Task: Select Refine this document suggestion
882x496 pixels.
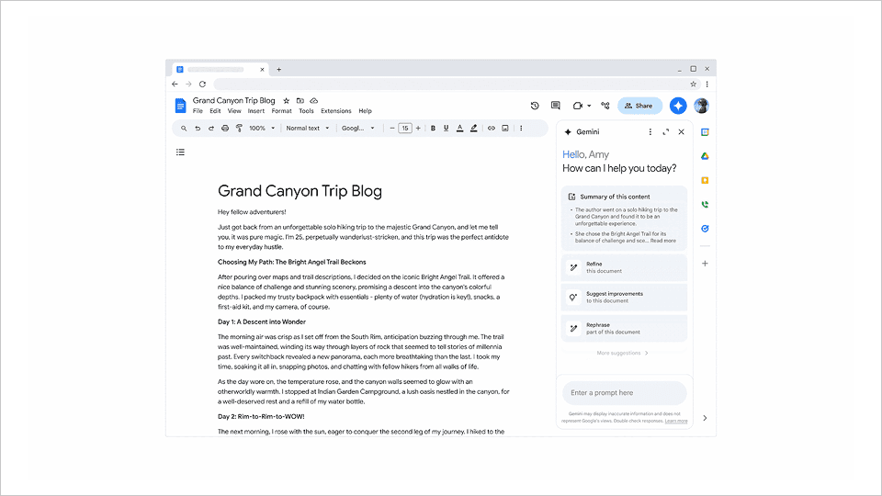Action: [624, 267]
